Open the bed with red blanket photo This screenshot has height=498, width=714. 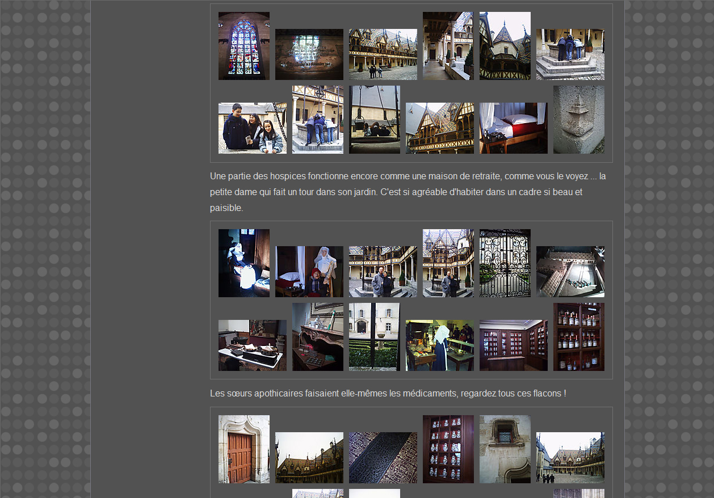pos(513,128)
